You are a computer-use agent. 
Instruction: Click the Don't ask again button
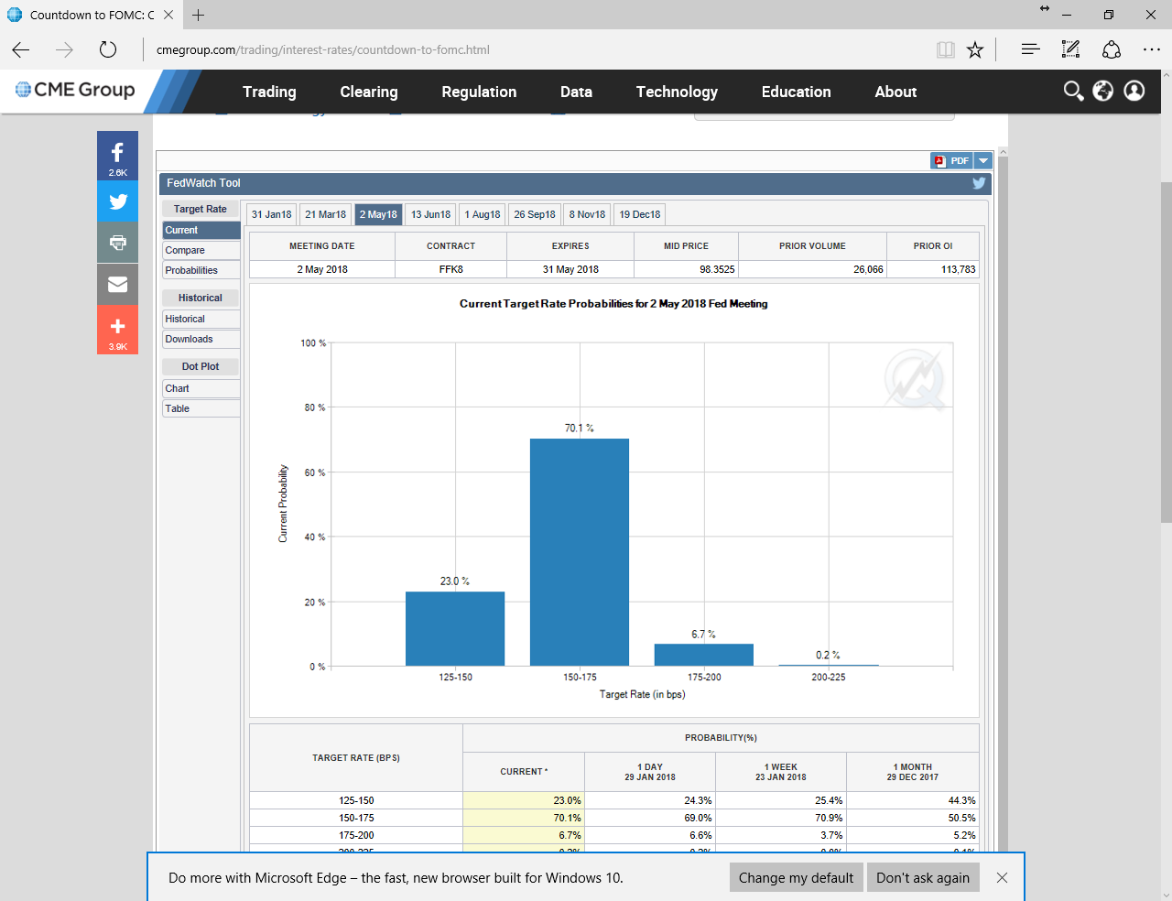(923, 877)
